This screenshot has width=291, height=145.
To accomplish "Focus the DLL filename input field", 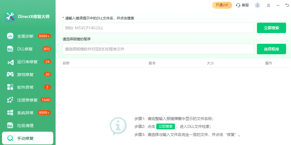I will [x=158, y=28].
